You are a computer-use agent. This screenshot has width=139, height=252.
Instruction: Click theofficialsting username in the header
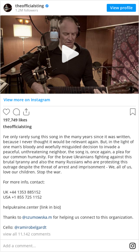[30, 6]
